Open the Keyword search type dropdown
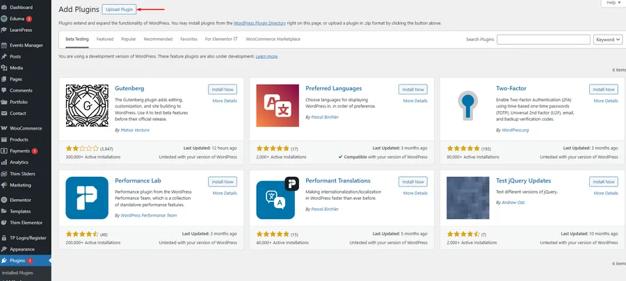The height and width of the screenshot is (281, 626). tap(608, 40)
